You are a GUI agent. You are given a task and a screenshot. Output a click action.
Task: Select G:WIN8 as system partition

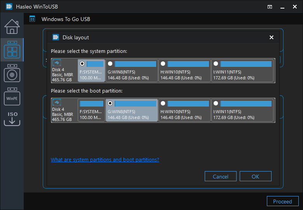pos(110,64)
